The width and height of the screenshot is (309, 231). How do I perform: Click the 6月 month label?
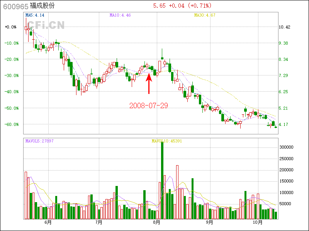click(48, 223)
